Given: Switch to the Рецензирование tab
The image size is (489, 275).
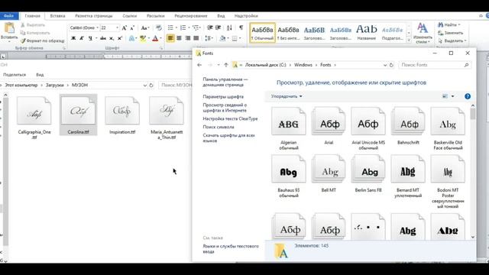Looking at the screenshot, I should point(191,16).
